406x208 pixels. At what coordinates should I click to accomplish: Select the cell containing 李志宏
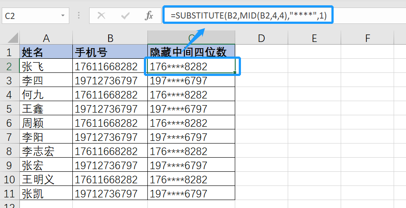(x=46, y=151)
